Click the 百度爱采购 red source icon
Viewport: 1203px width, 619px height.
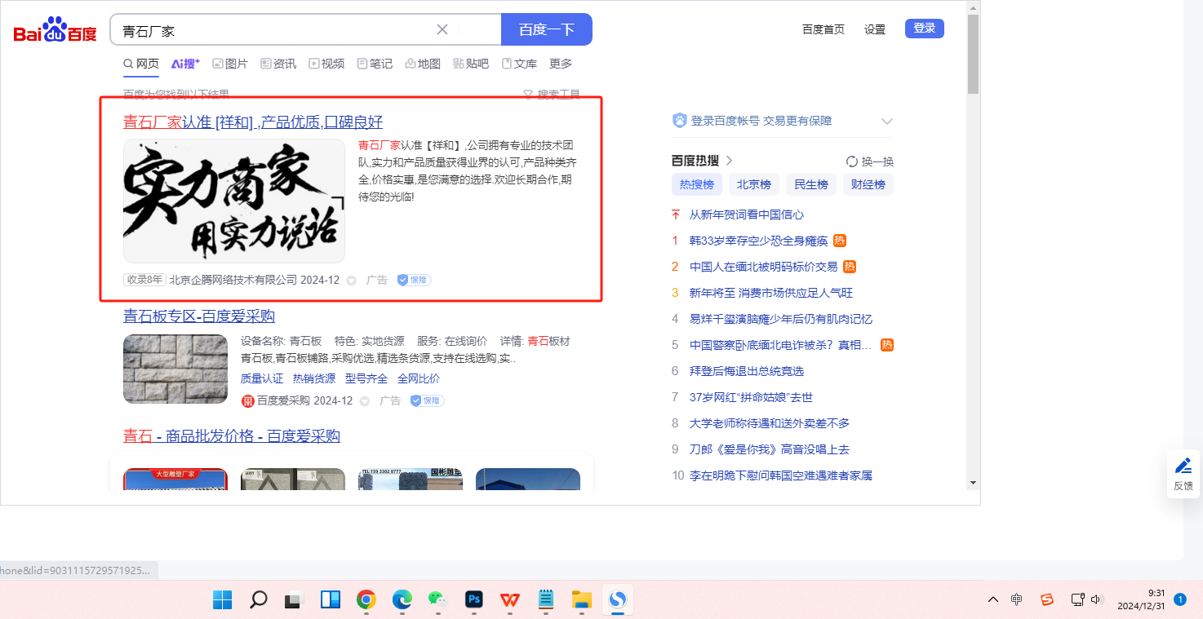[x=248, y=400]
